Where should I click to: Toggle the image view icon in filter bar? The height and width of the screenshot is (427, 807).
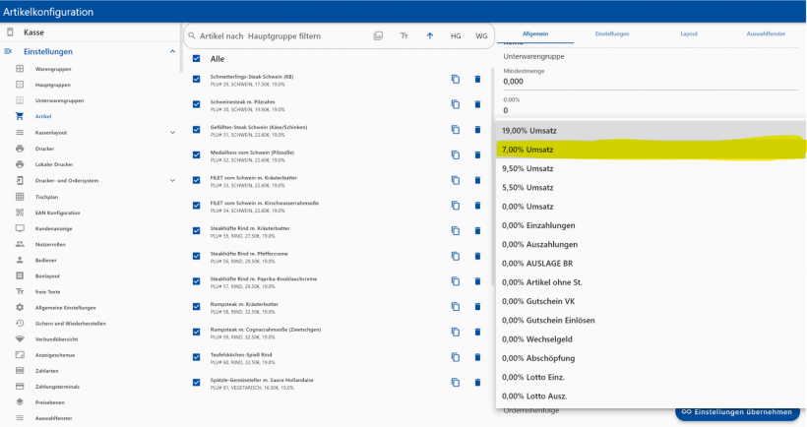378,36
